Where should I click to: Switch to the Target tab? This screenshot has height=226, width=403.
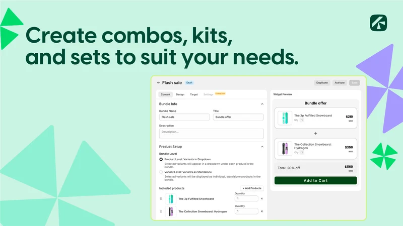[x=194, y=94]
